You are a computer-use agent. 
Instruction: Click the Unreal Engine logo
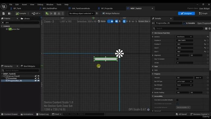click(x=4, y=6)
